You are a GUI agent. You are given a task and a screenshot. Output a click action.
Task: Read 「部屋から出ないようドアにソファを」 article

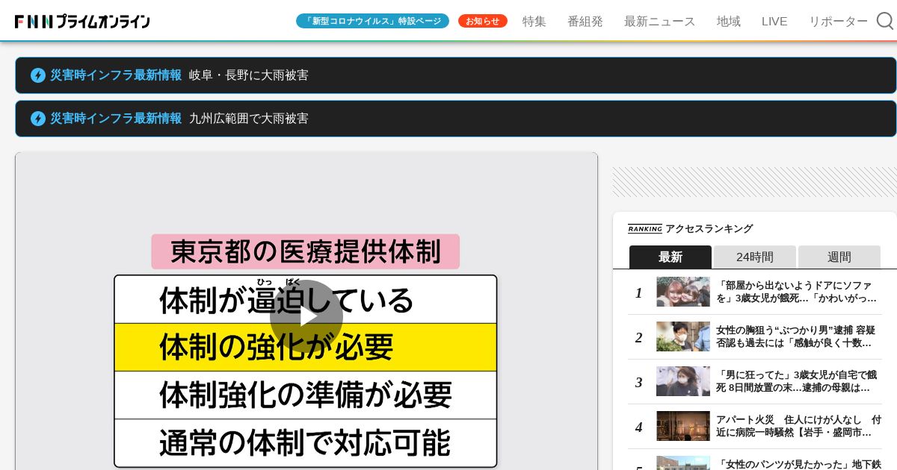tap(797, 292)
